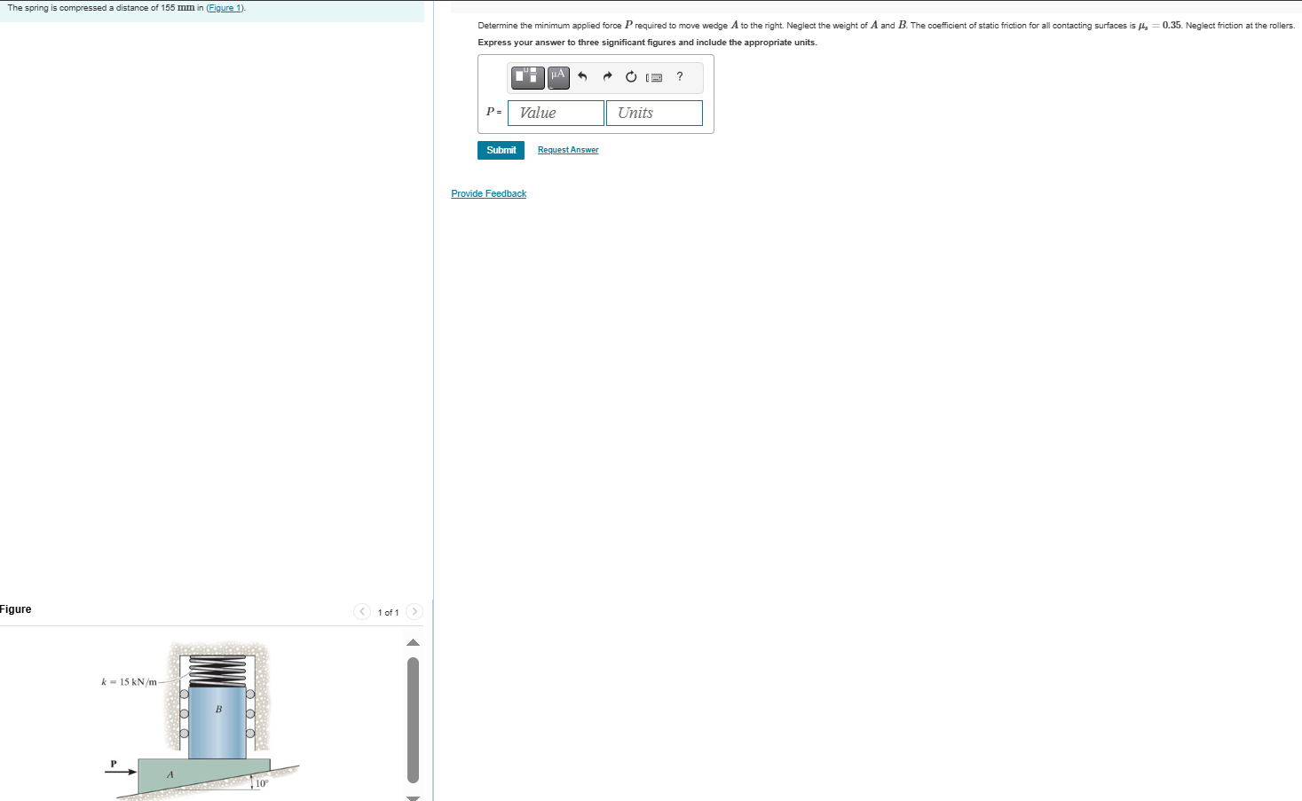Click the upward scroll arrow beside the figure
The height and width of the screenshot is (801, 1302).
414,642
